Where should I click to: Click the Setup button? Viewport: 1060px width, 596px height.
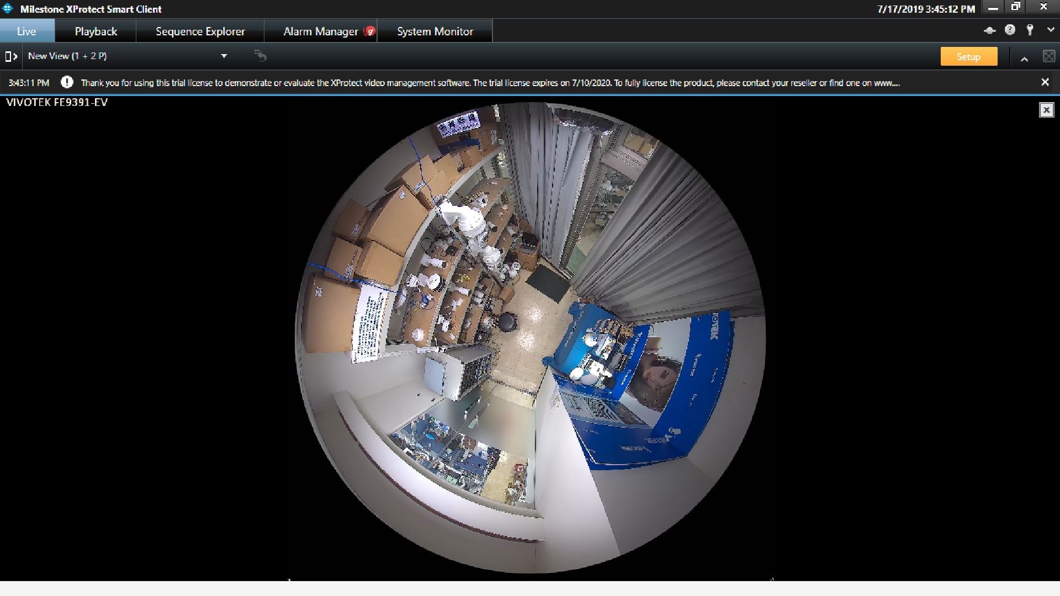coord(969,56)
